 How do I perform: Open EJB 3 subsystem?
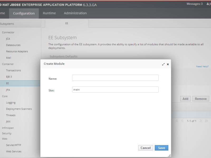coord(9,77)
